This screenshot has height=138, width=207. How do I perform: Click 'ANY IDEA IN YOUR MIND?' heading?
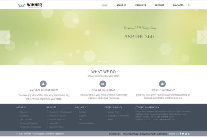coord(44,90)
